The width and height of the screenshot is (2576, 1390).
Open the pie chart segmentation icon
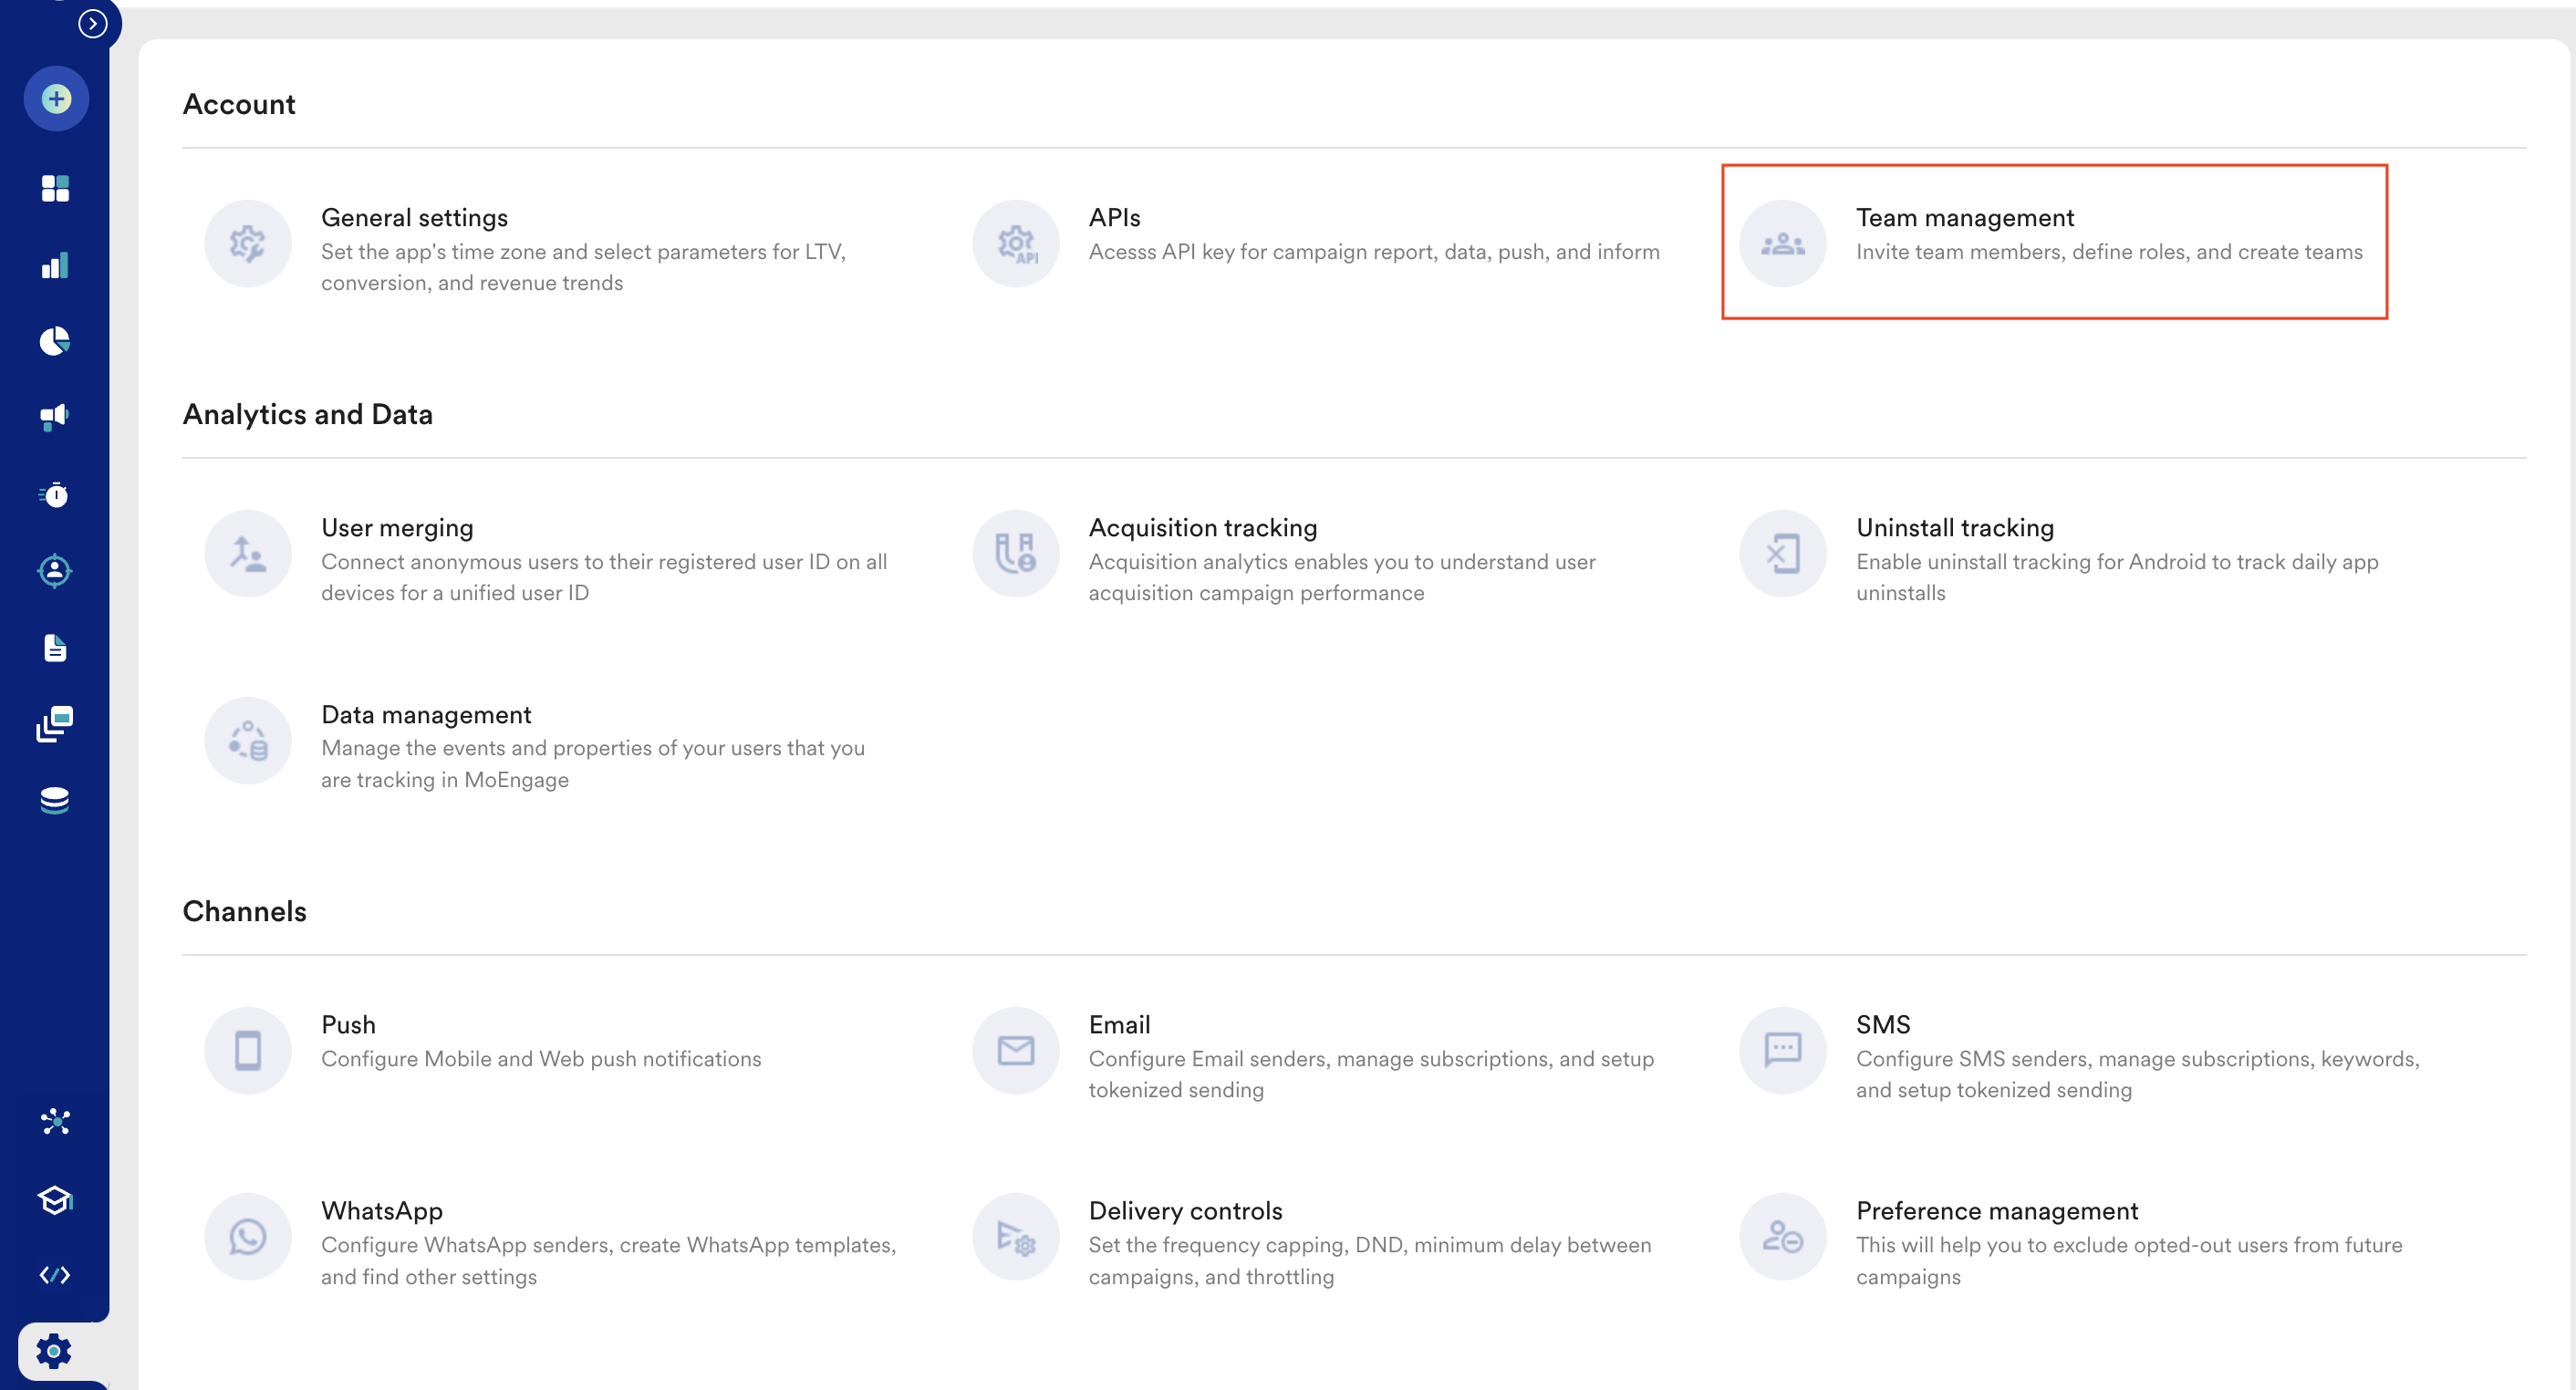point(55,341)
